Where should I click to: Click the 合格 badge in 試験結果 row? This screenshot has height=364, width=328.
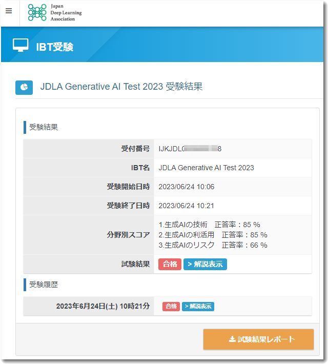click(x=170, y=264)
